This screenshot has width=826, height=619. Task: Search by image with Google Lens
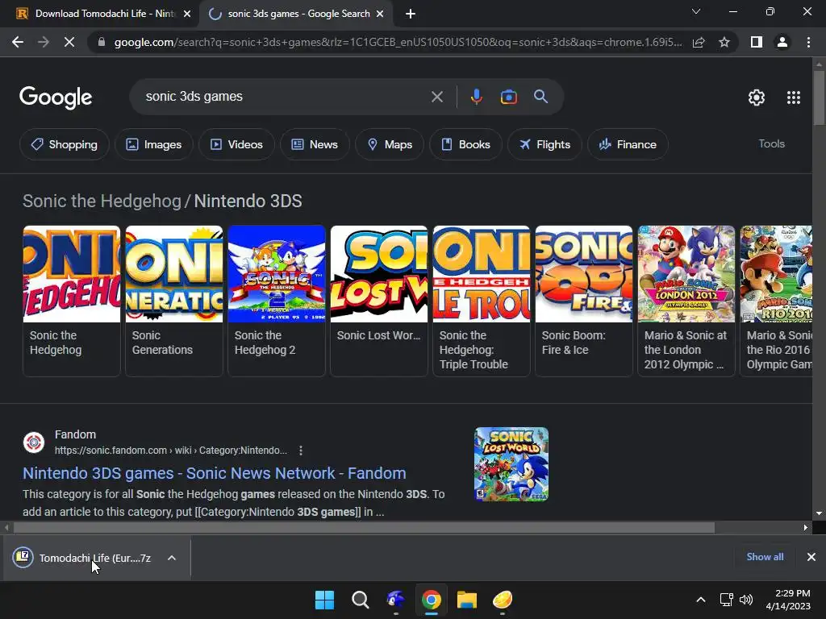(508, 97)
